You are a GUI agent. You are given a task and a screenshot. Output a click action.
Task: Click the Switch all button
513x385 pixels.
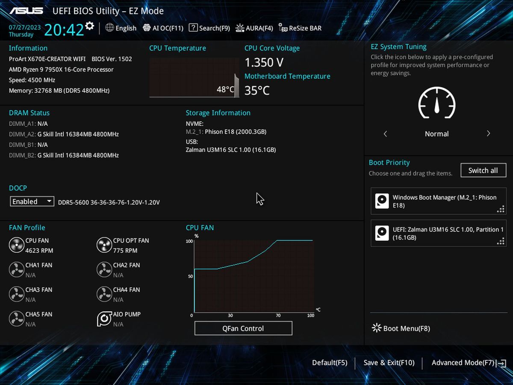tap(483, 170)
